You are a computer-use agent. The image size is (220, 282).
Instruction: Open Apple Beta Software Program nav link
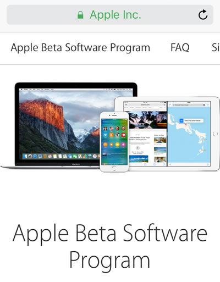pos(80,48)
